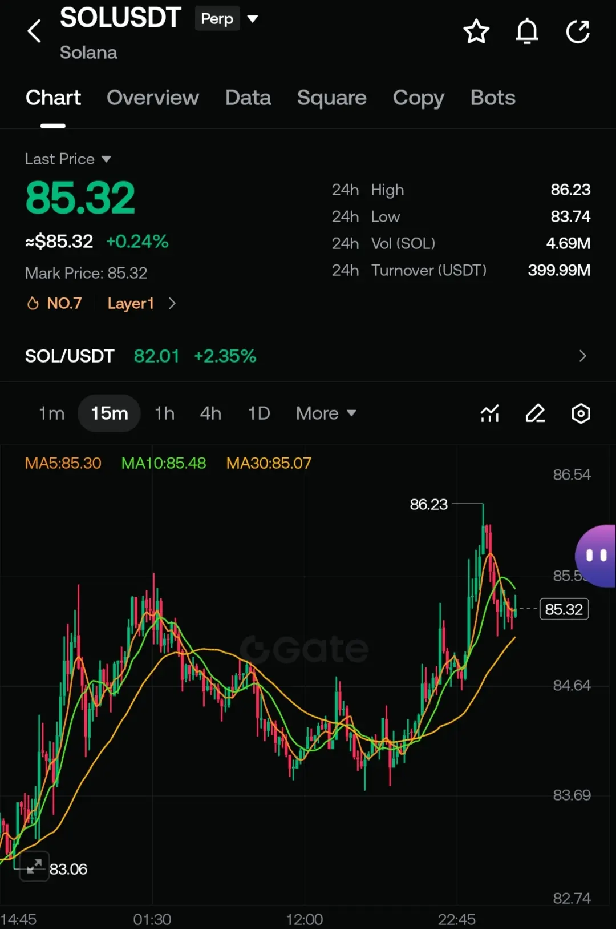Tap the Layer1 tag link

131,303
